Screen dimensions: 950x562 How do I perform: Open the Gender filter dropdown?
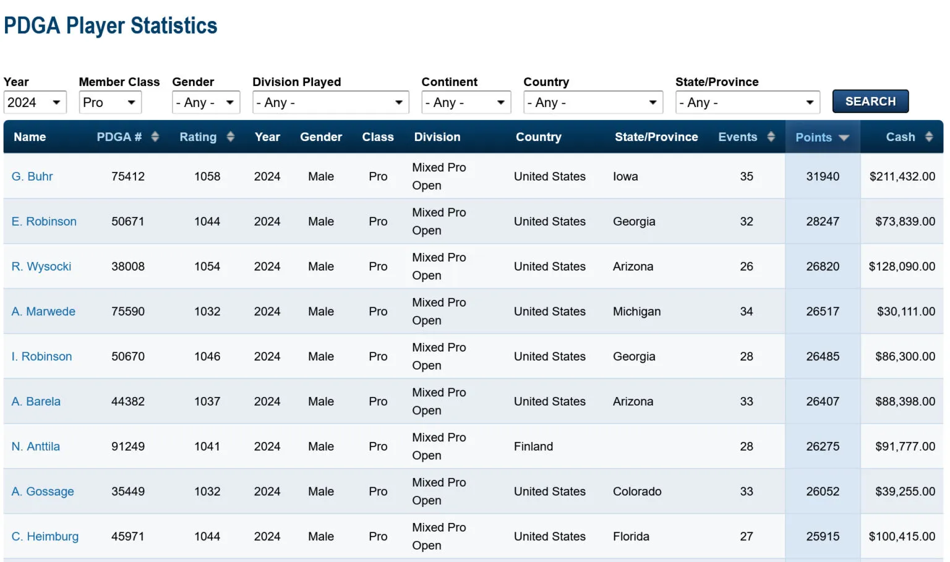tap(205, 103)
